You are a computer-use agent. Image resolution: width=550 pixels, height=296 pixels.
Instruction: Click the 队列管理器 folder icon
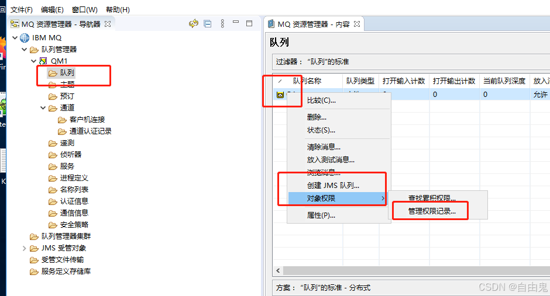(x=34, y=50)
